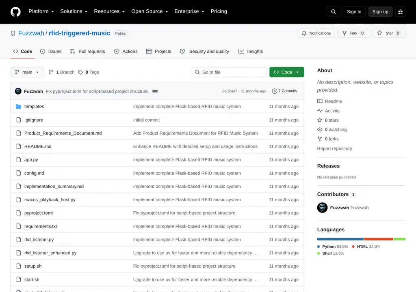416x292 pixels.
Task: Click the file icon beside rfid_listener.py
Action: pos(19,240)
